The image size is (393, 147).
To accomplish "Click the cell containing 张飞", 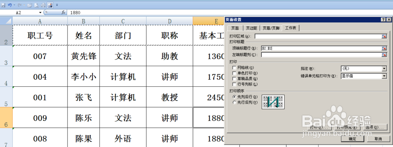I will pyautogui.click(x=83, y=97).
